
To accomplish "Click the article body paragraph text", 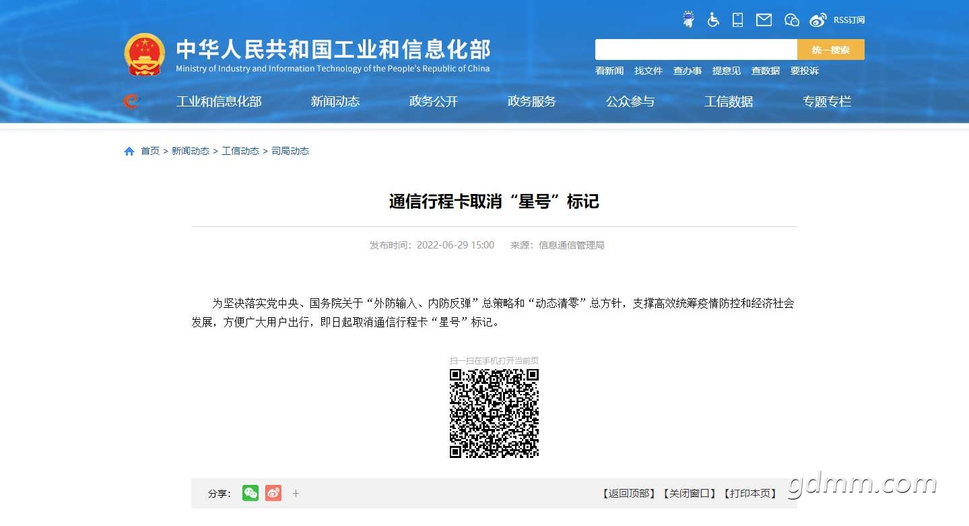I will [x=493, y=313].
